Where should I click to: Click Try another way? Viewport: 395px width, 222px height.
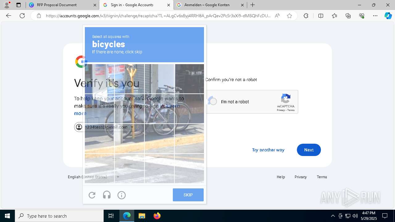pos(268,150)
